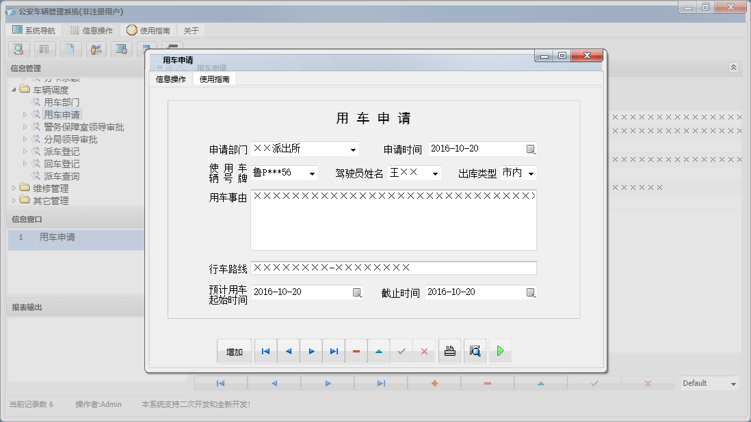Viewport: 751px width, 422px height.
Task: Open 使用指南 menu in main menu bar
Action: tap(148, 31)
